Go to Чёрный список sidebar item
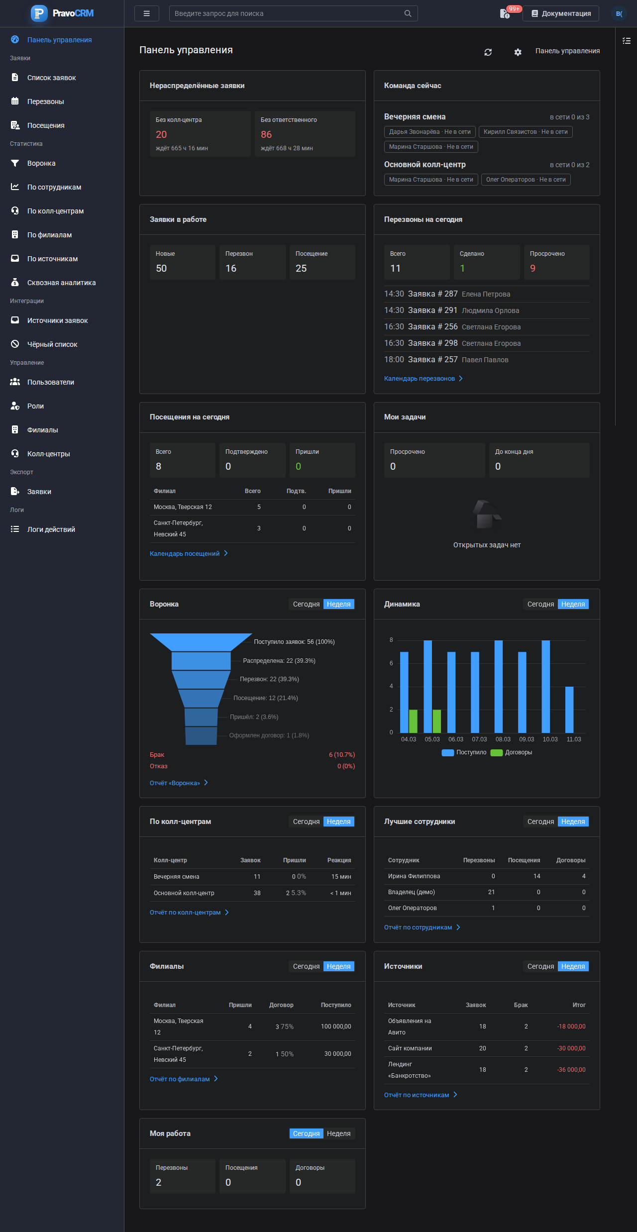Viewport: 637px width, 1232px height. click(62, 344)
